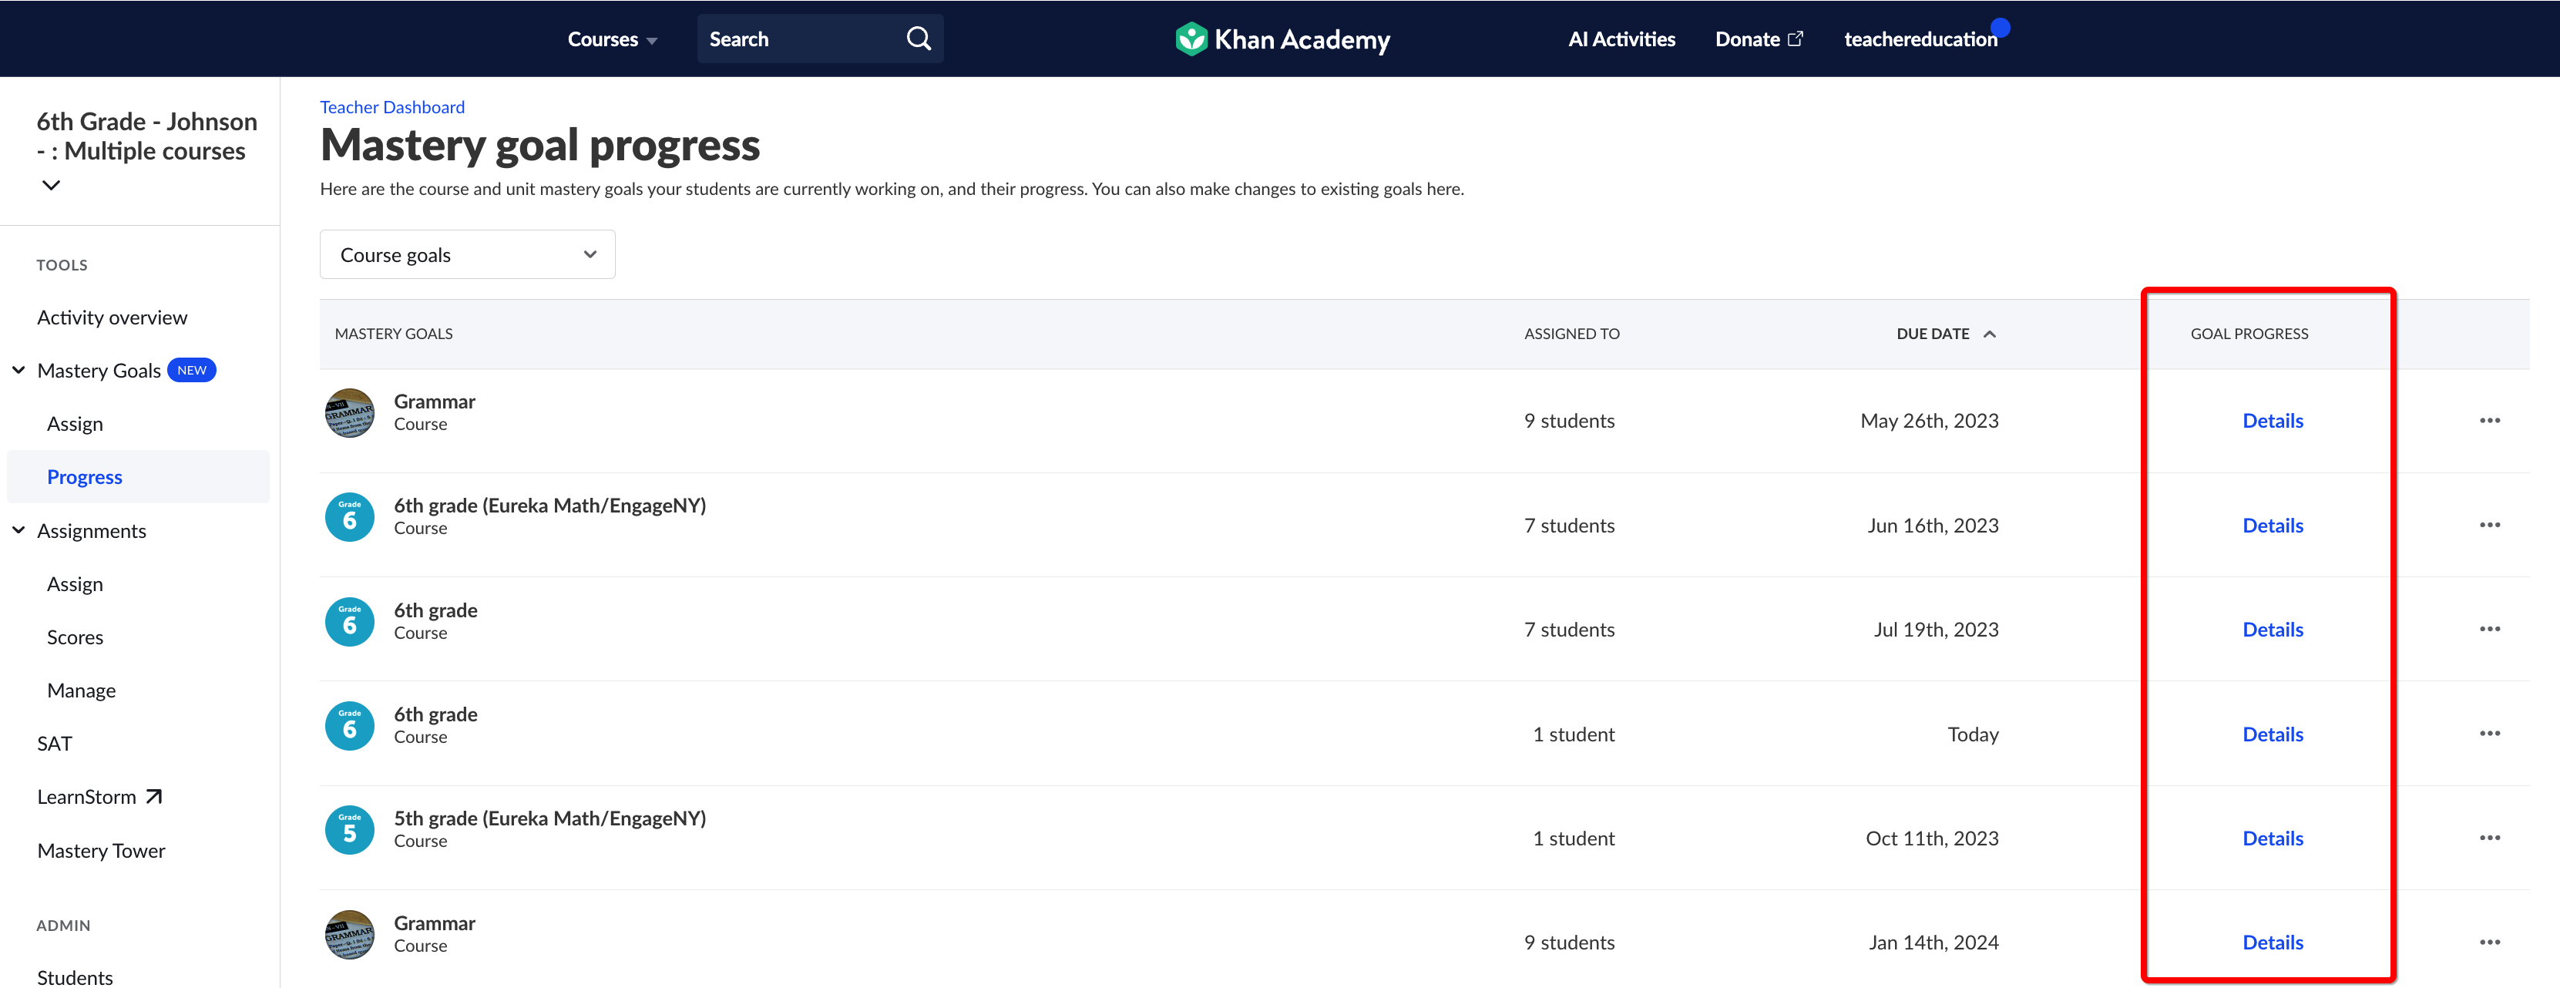Screen dimensions: 2560x988
Task: Click Grade 6 icon for Eureka Math course
Action: click(350, 517)
